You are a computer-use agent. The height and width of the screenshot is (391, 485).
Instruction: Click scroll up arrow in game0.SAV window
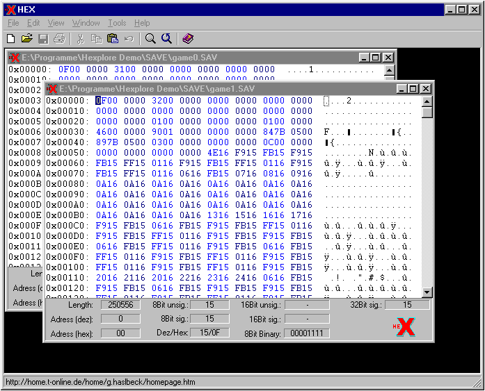[x=389, y=70]
